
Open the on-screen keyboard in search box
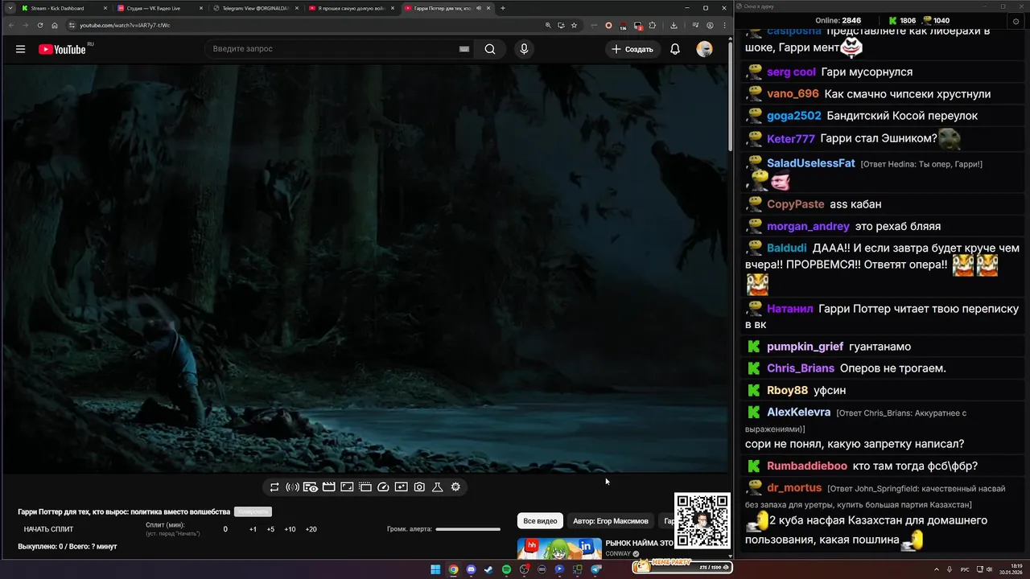(x=464, y=49)
